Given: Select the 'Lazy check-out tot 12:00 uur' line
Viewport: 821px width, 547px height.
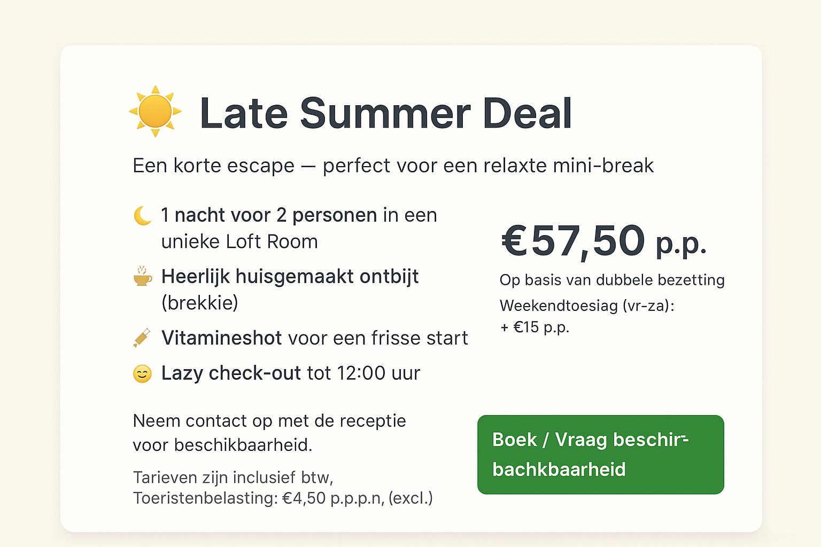Looking at the screenshot, I should (291, 373).
